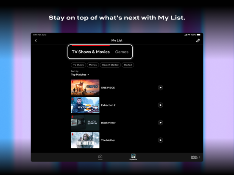Open the Home tab icon
This screenshot has height=175, width=234.
coord(100,157)
